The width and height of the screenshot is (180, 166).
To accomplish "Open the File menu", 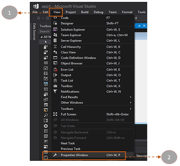I will 35,12.
